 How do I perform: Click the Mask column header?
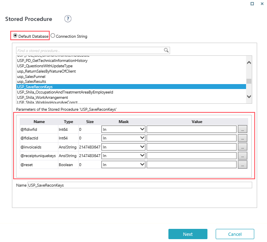(x=124, y=121)
